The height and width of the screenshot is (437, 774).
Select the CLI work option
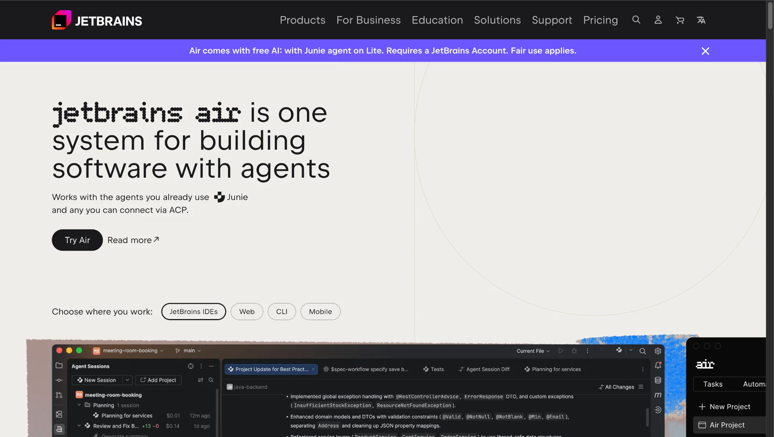pyautogui.click(x=282, y=311)
